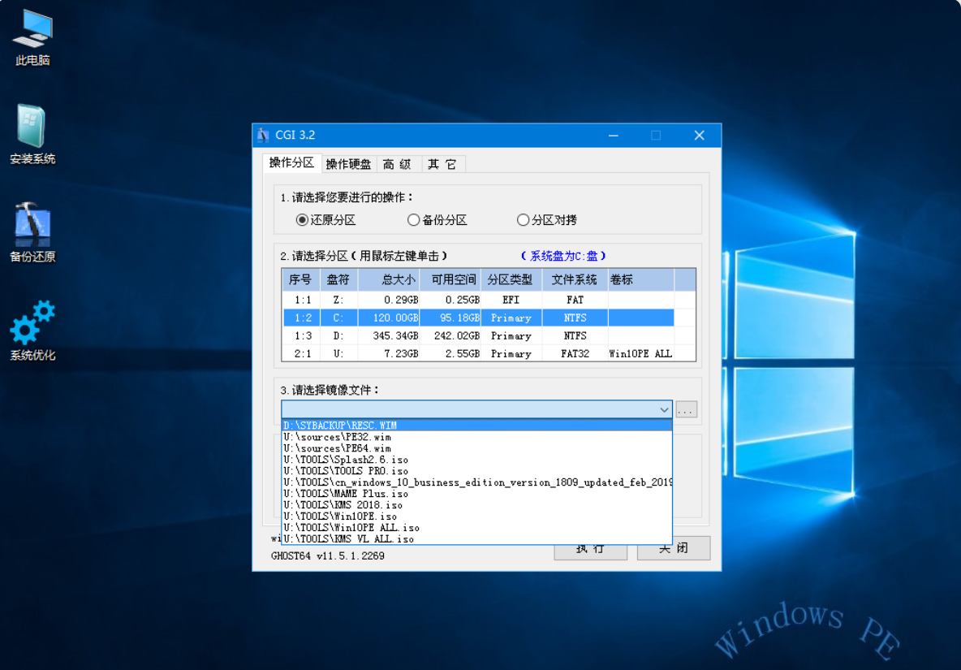The height and width of the screenshot is (670, 961).
Task: Open the 高级 tab
Action: (x=398, y=164)
